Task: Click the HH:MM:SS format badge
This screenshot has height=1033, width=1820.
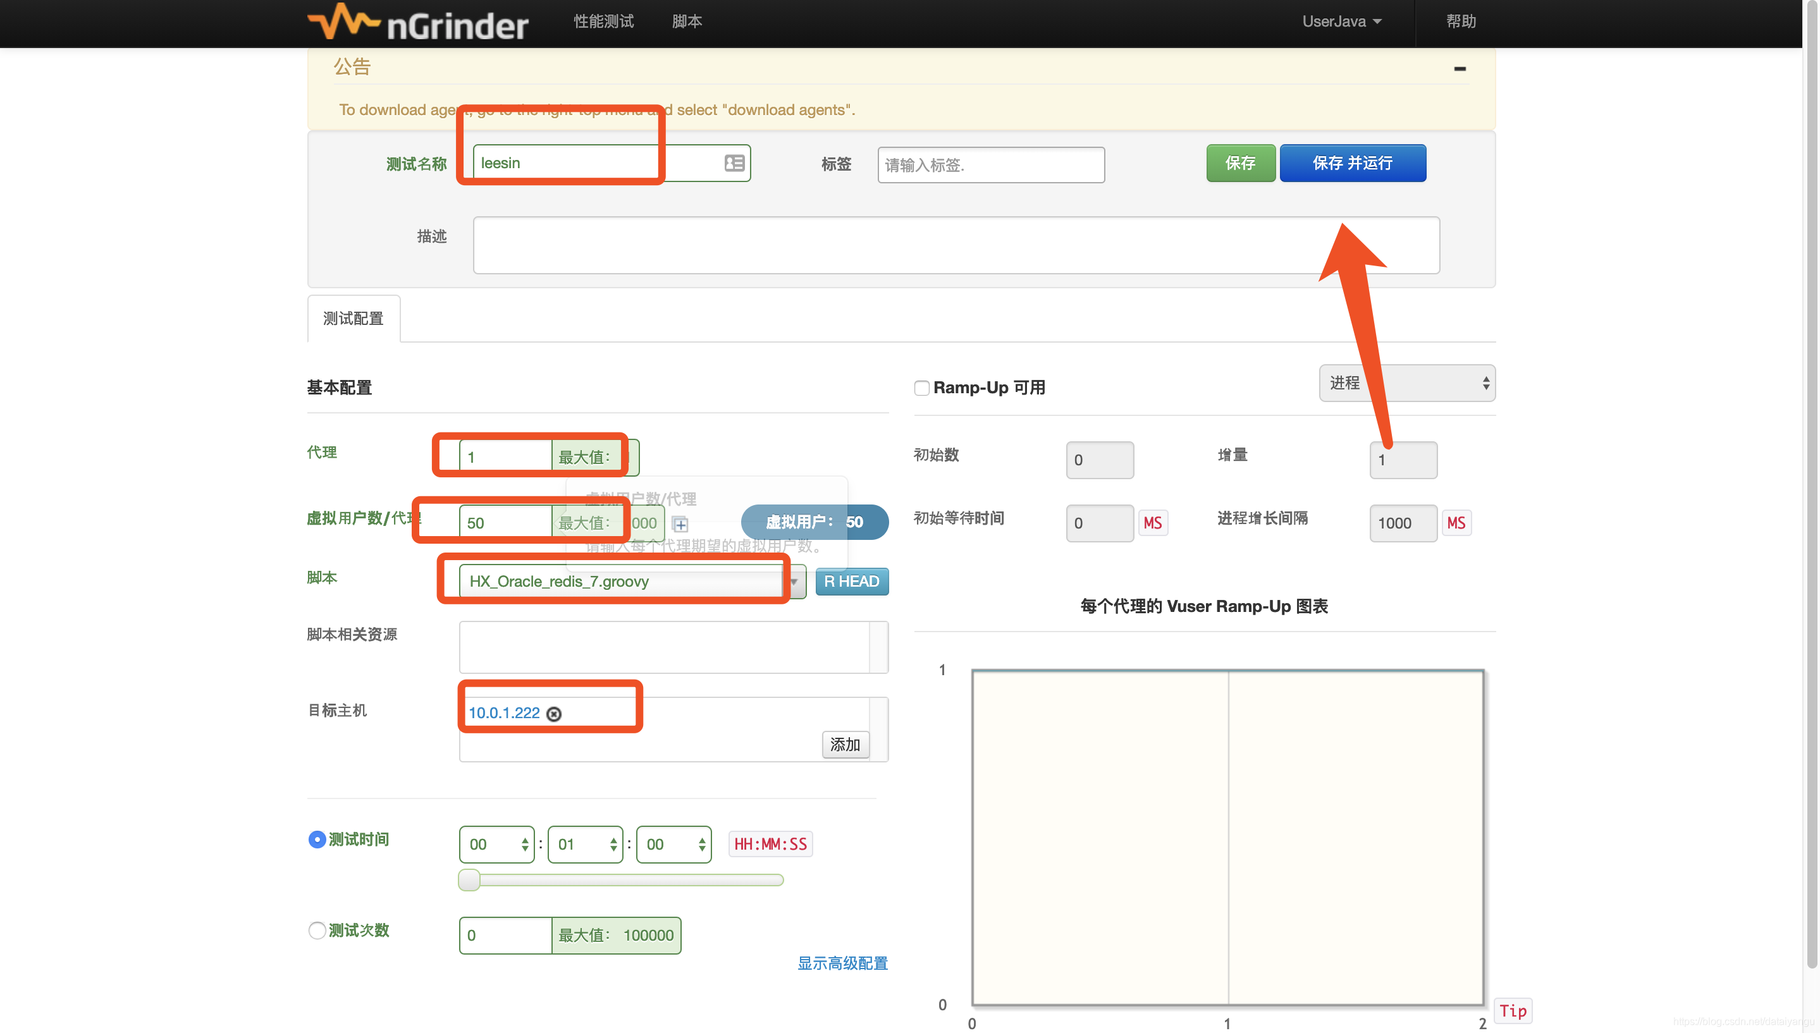Action: coord(770,843)
